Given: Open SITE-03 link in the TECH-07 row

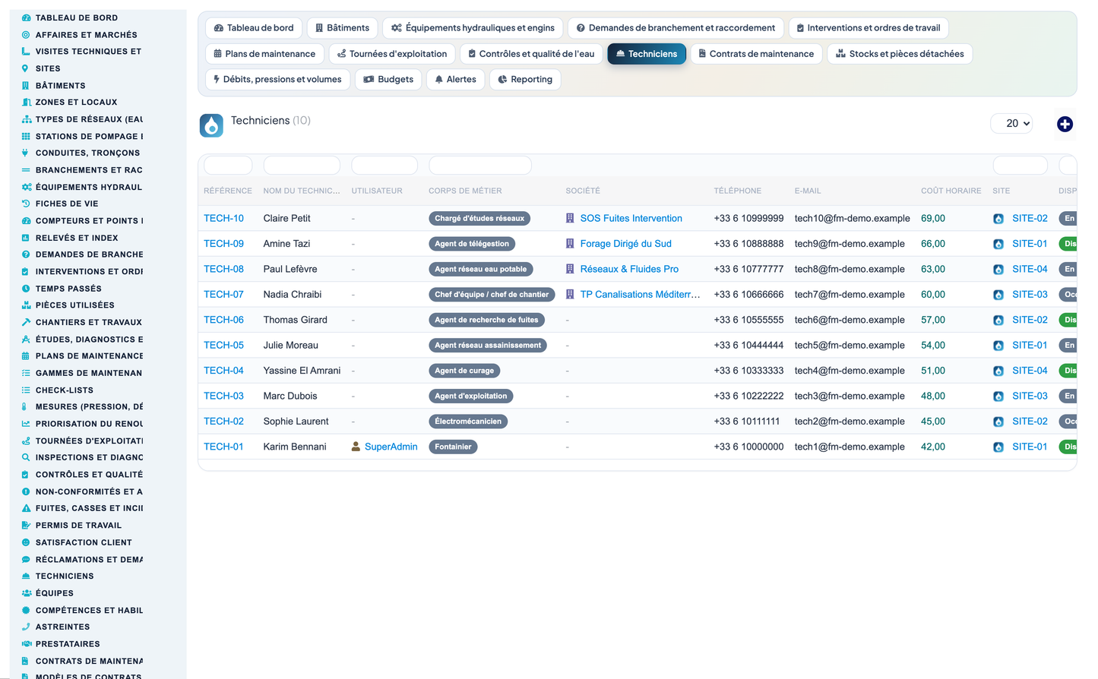Looking at the screenshot, I should pos(1030,295).
